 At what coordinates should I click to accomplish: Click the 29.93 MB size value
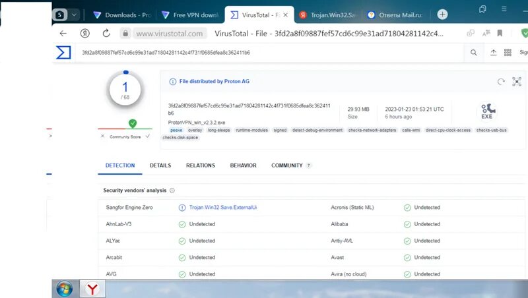tap(358, 109)
